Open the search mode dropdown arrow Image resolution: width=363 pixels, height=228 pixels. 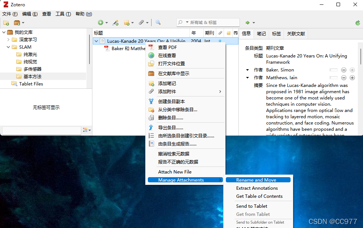pyautogui.click(x=187, y=22)
